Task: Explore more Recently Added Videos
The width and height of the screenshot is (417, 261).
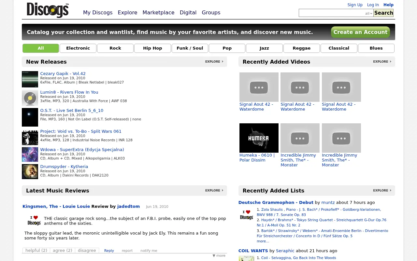Action: (382, 62)
